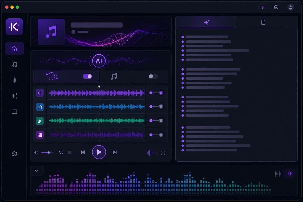
Task: Select the purple vocals track icon
Action: pos(40,93)
